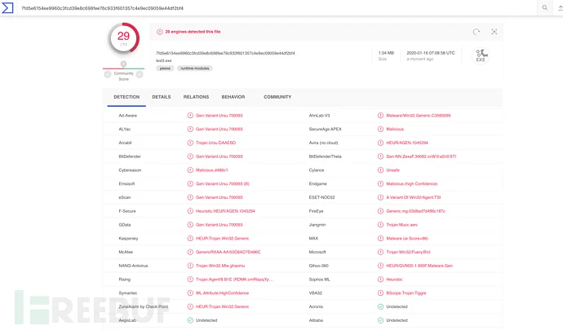Viewport: 563px width, 330px height.
Task: Click the Endgame Malicious (high Confidence) result
Action: tap(412, 183)
